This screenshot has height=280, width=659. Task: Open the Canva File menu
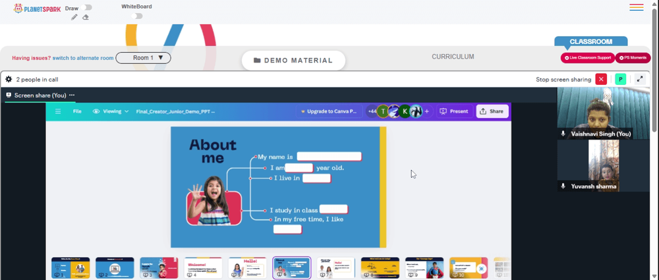(77, 111)
